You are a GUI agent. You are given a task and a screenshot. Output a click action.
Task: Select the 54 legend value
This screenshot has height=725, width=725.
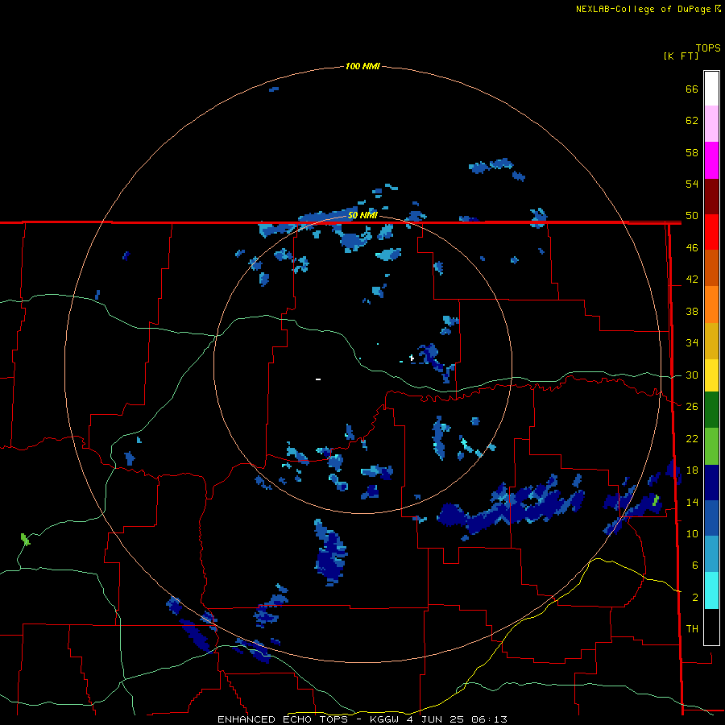tap(692, 184)
